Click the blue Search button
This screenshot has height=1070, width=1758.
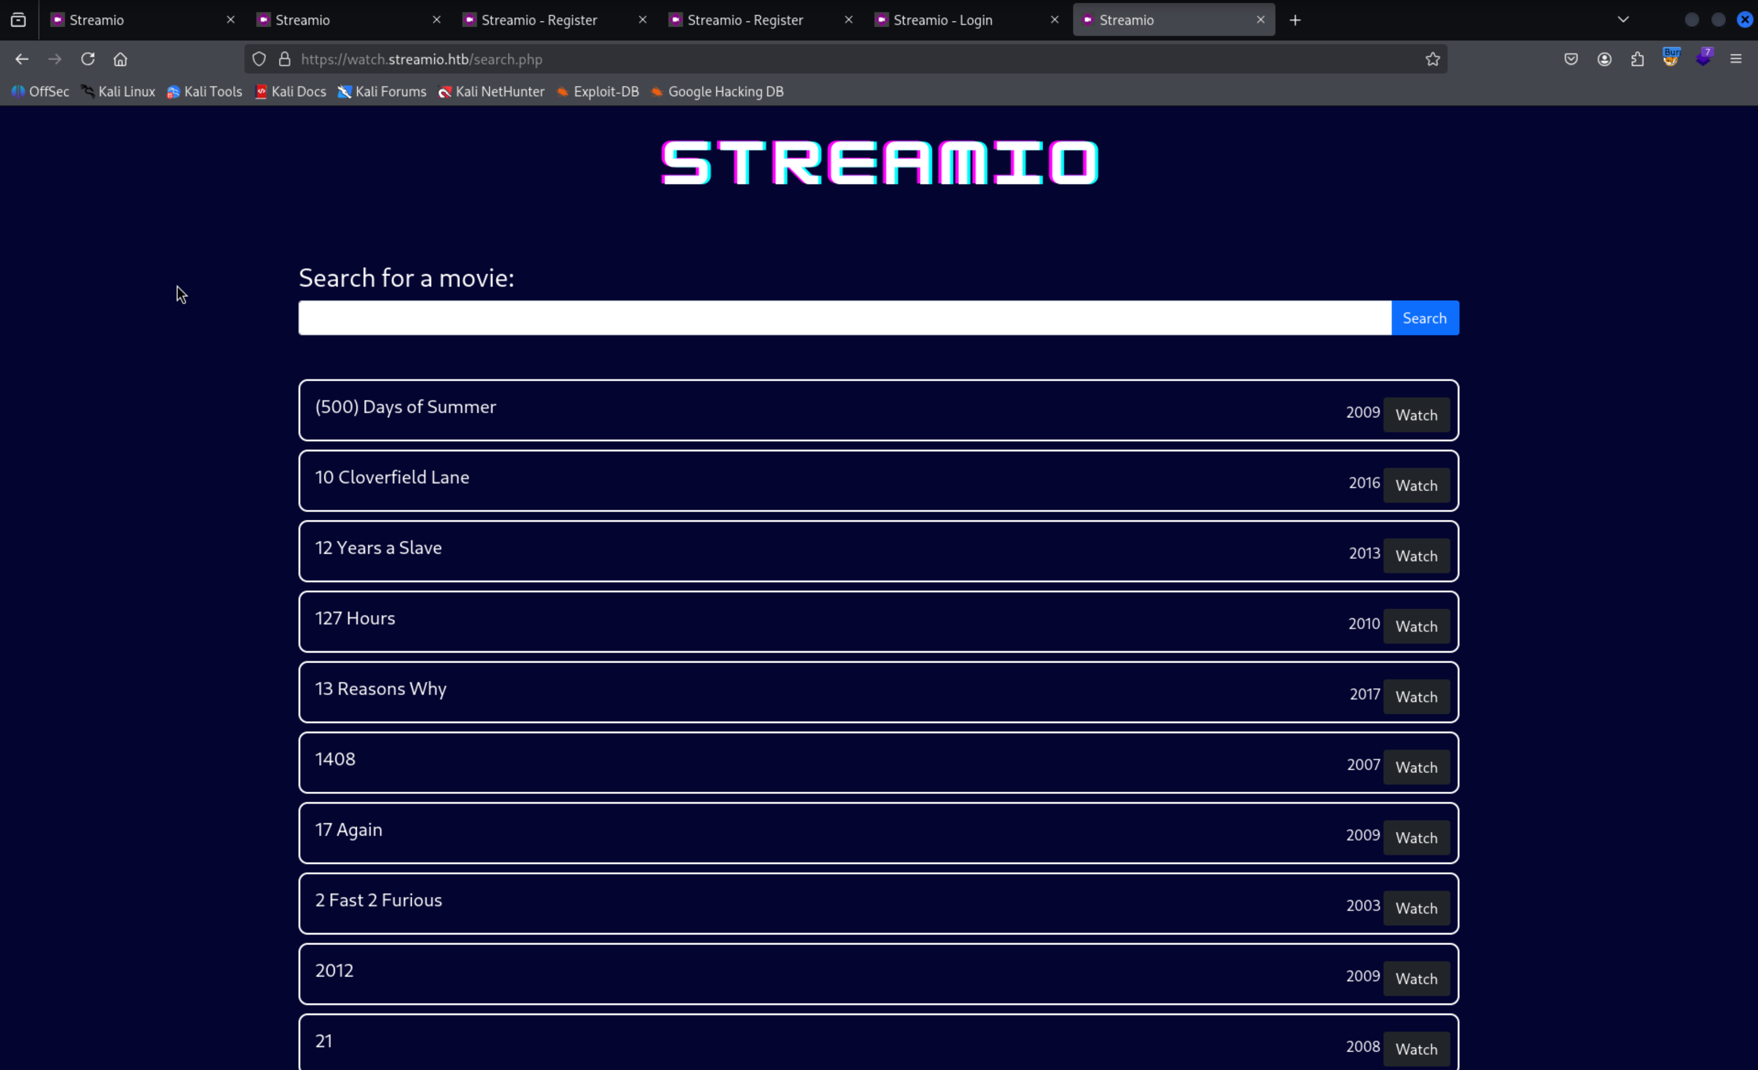click(1424, 318)
